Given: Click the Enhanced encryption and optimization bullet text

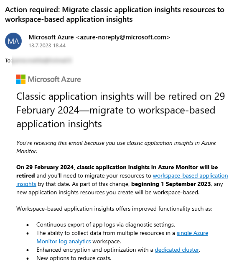Looking at the screenshot, I should [x=118, y=250].
